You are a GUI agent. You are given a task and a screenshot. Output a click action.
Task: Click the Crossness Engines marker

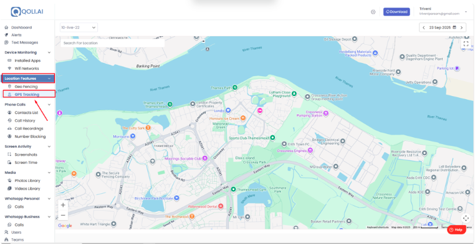[x=310, y=150]
